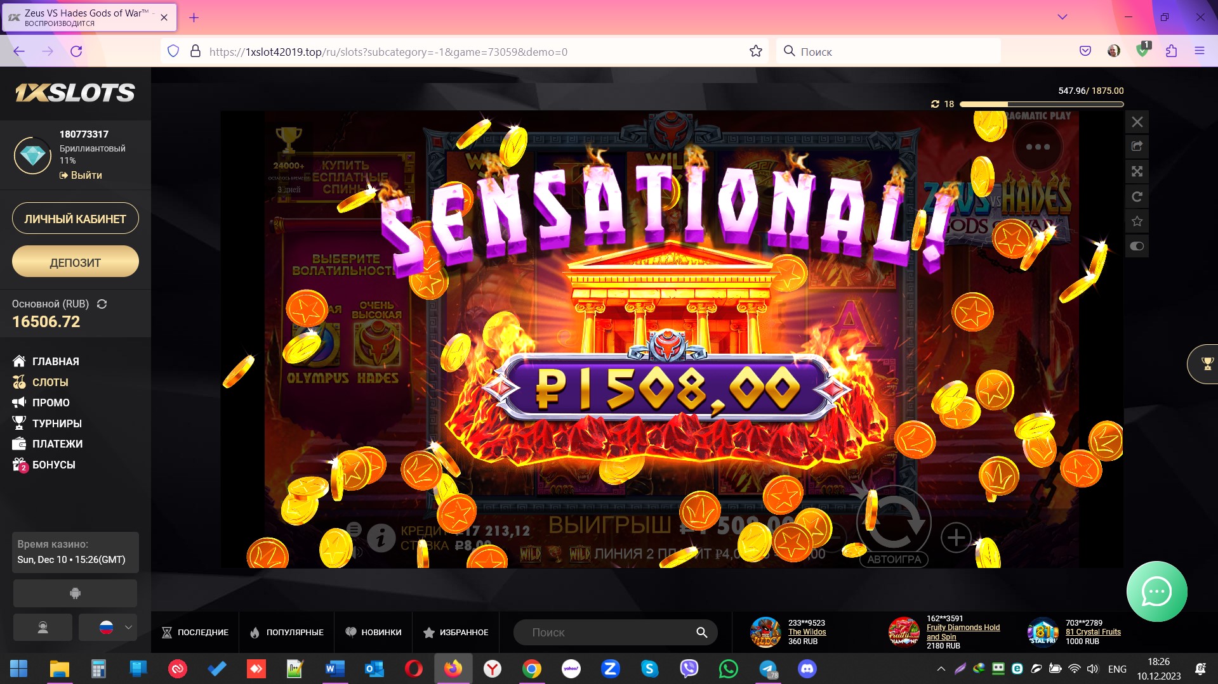1218x684 pixels.
Task: Open the game three-dots menu
Action: tap(1038, 146)
